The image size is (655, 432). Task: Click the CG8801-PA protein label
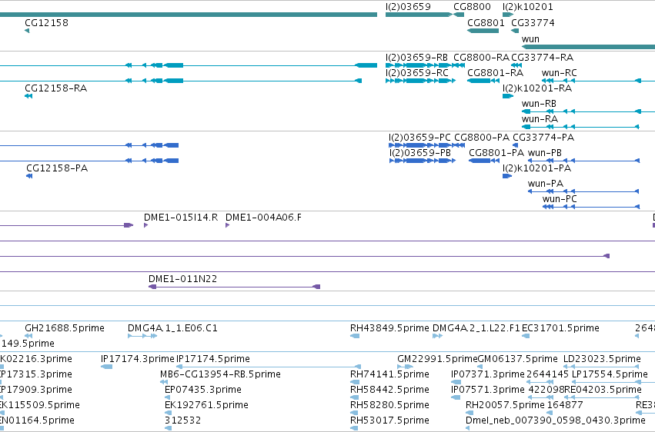pos(496,153)
